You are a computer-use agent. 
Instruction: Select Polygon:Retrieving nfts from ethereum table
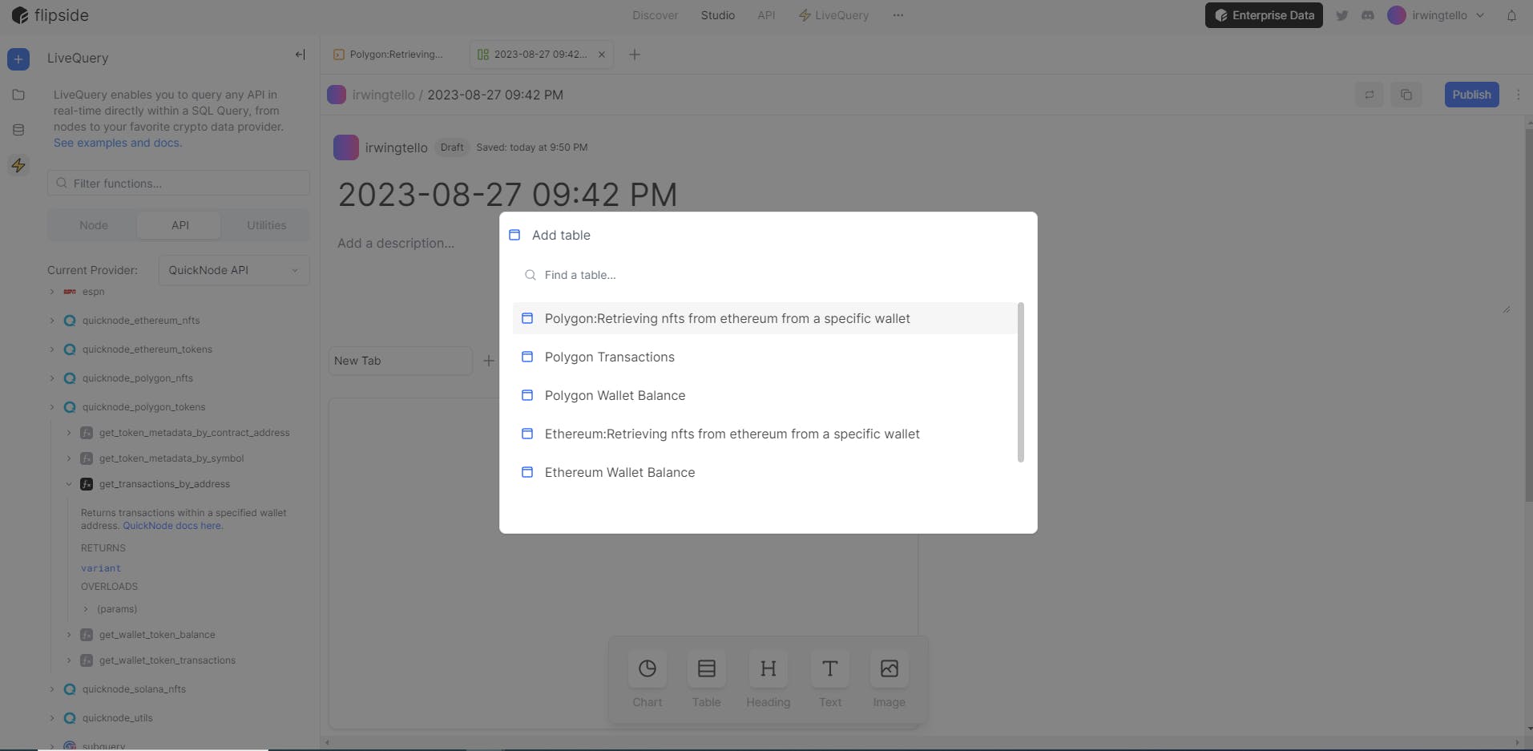coord(764,318)
